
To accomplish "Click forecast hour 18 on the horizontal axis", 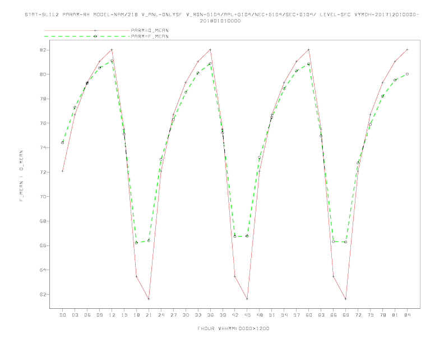I will pyautogui.click(x=136, y=315).
